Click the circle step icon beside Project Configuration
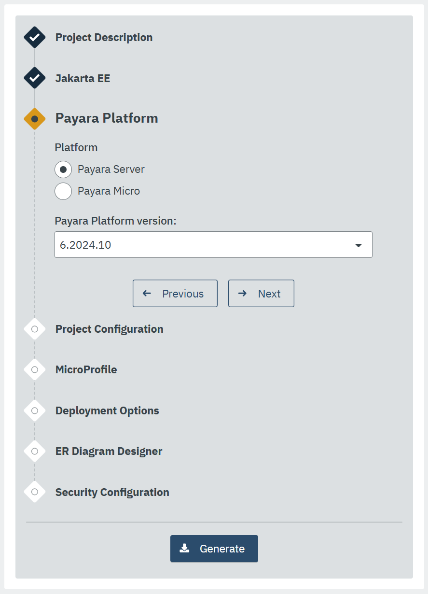This screenshot has width=428, height=594. [34, 329]
